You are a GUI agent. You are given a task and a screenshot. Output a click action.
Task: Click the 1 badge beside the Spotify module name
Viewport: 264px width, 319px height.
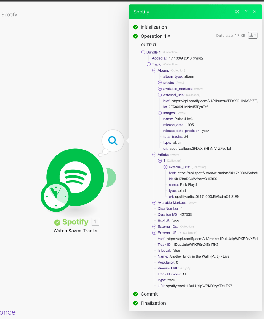coord(95,222)
